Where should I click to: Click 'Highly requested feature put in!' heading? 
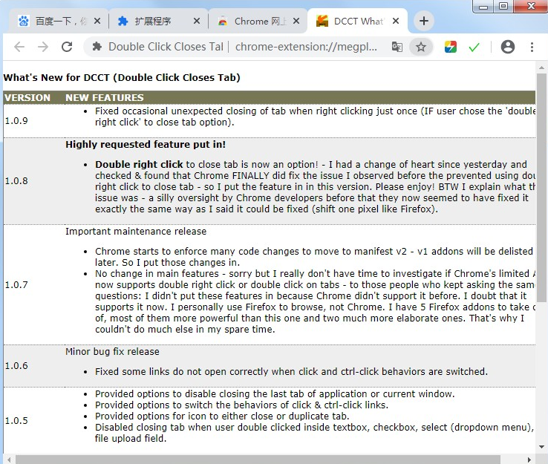(x=146, y=144)
